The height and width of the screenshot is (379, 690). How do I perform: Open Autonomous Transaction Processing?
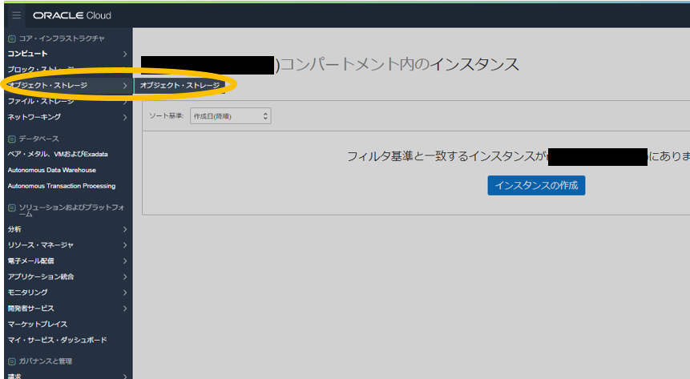[x=62, y=186]
